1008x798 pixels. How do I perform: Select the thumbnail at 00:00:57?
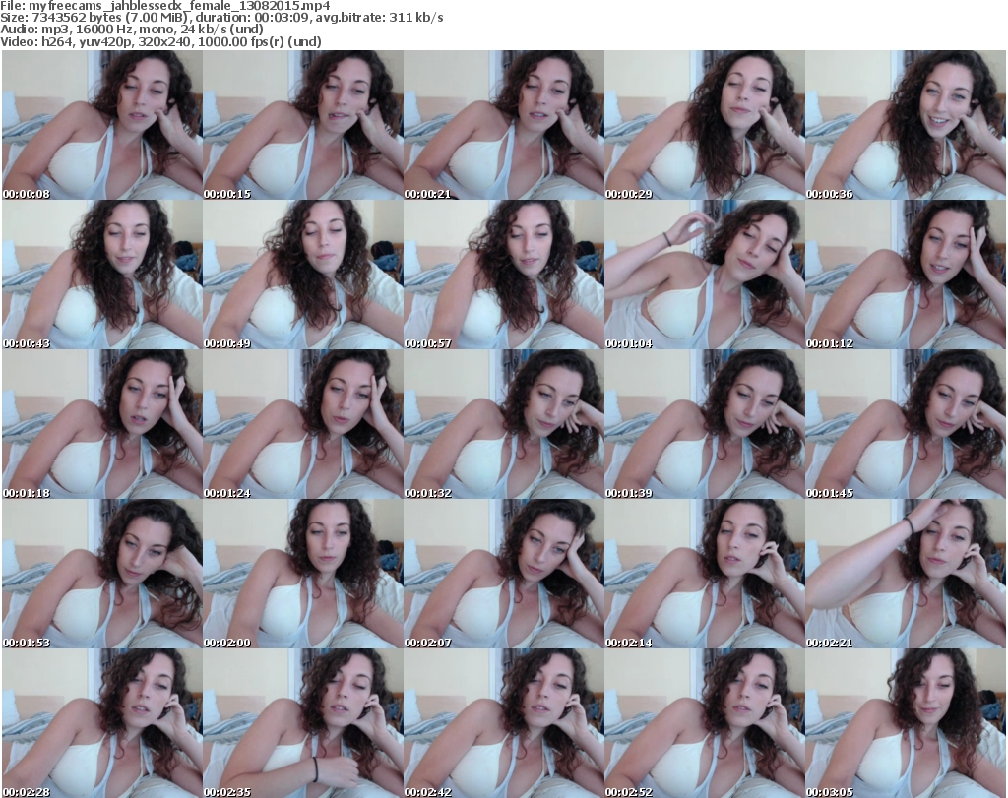(x=503, y=275)
